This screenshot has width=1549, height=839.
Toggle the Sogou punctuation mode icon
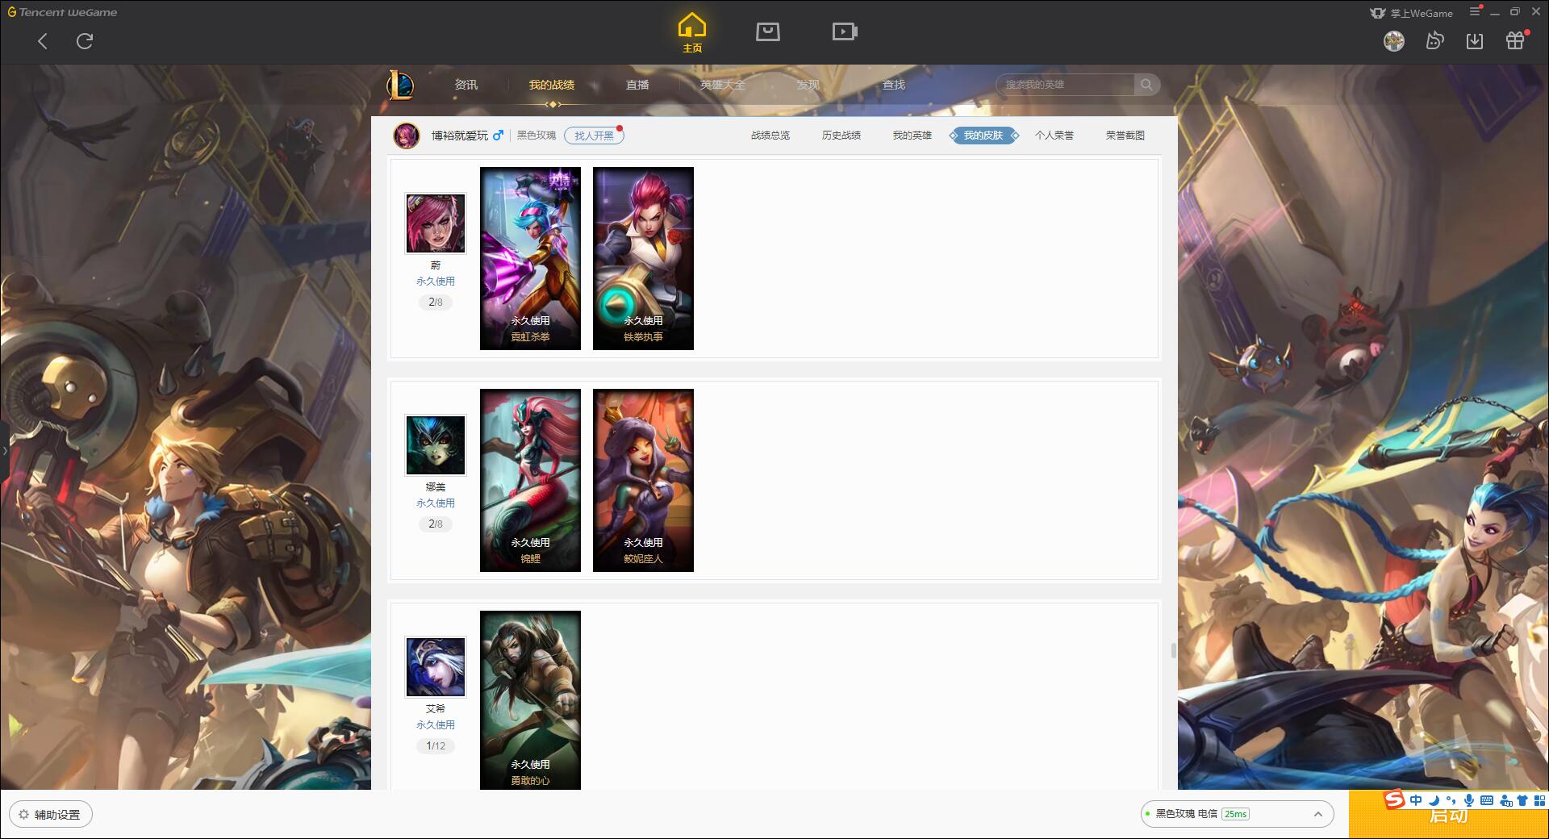point(1451,800)
